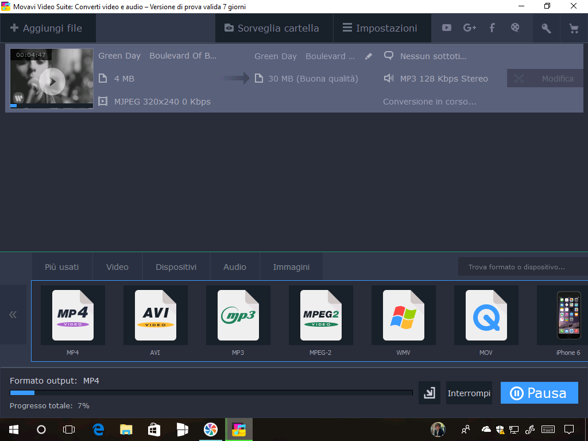
Task: Open the shopping cart icon
Action: point(574,28)
